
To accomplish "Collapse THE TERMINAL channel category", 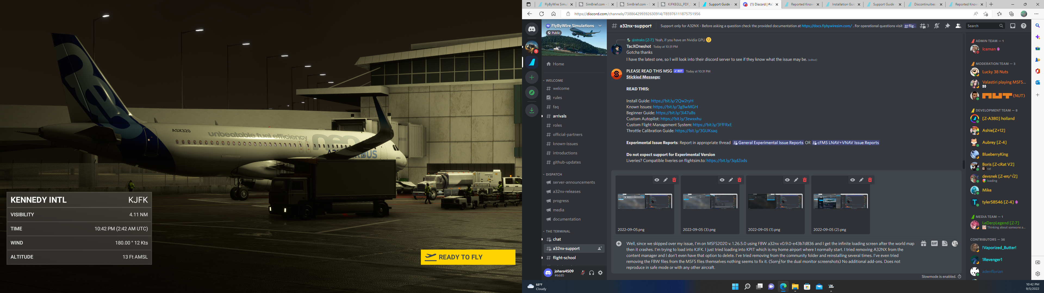I will pyautogui.click(x=557, y=231).
